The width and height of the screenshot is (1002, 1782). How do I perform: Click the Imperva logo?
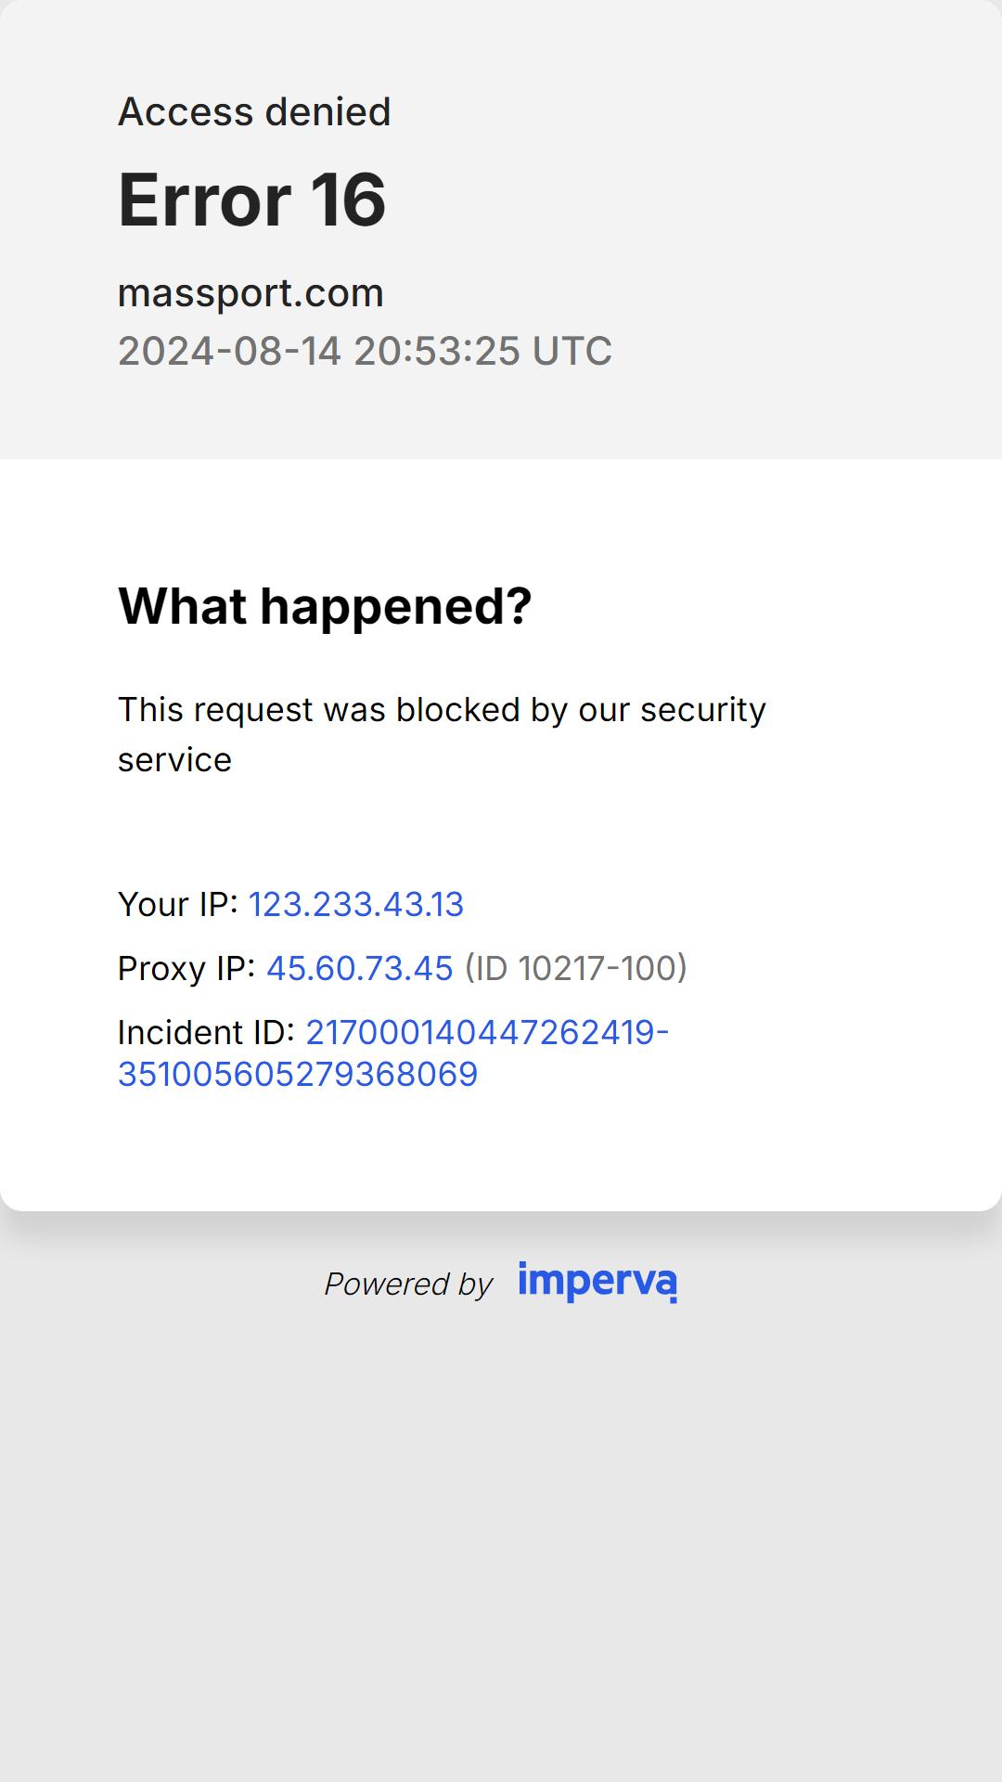597,1282
